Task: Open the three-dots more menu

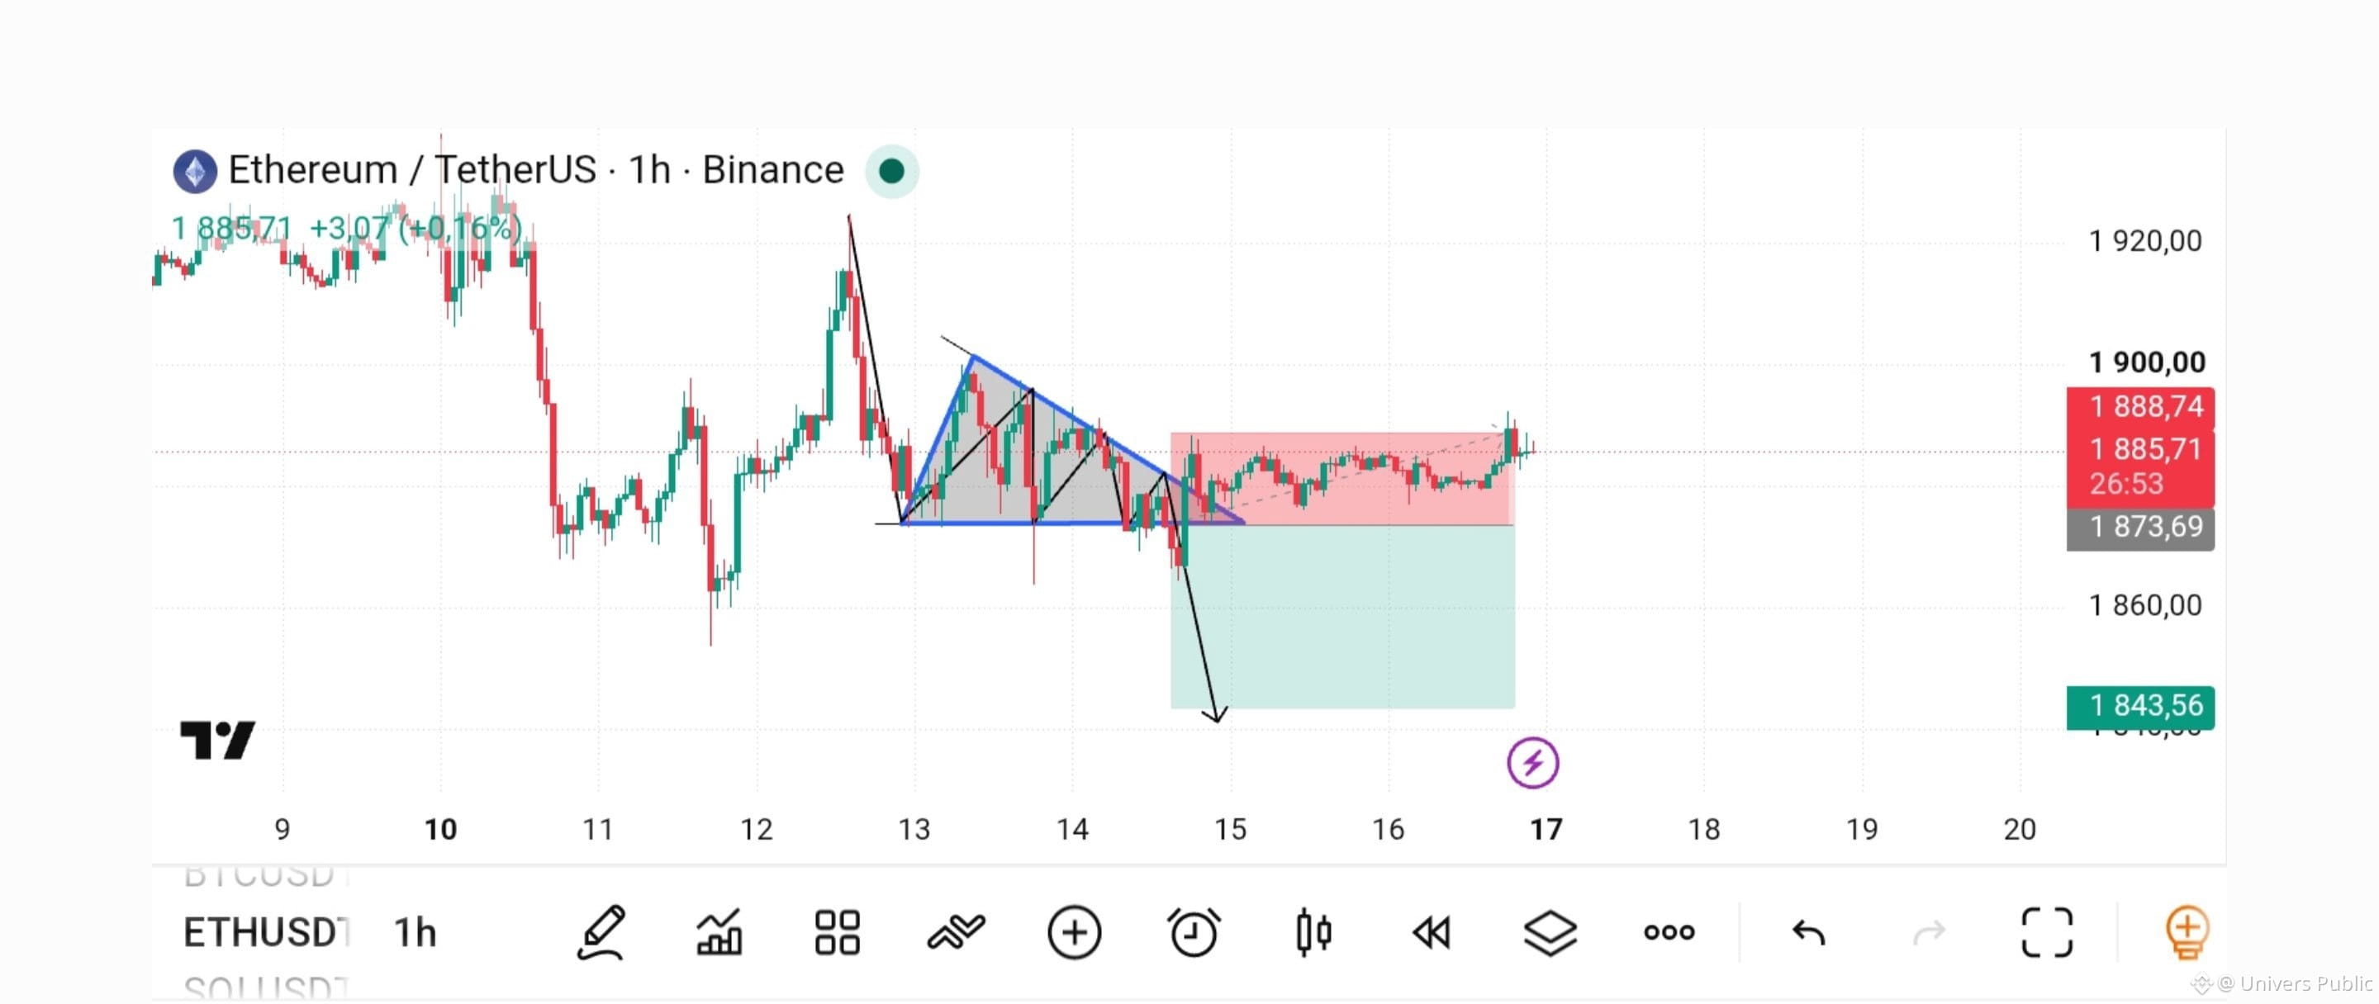Action: coord(1669,932)
